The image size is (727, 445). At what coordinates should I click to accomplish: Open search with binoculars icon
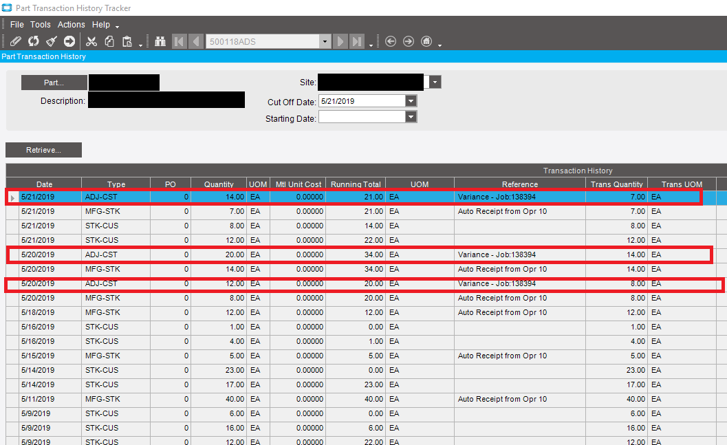coord(160,41)
